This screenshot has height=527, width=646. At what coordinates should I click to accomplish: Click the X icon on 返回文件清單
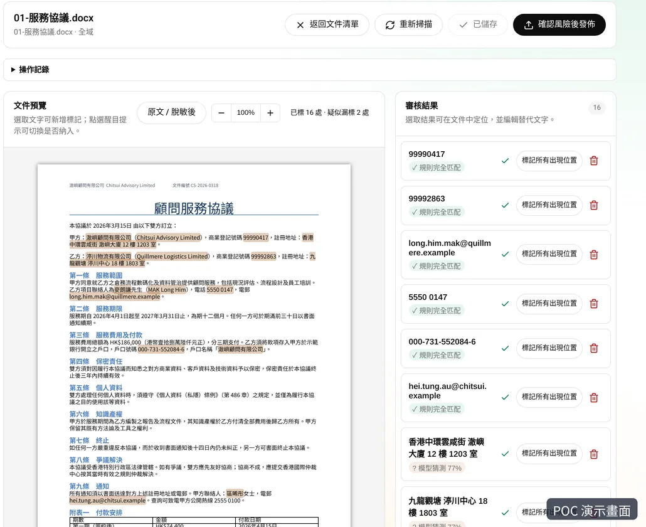coord(300,25)
